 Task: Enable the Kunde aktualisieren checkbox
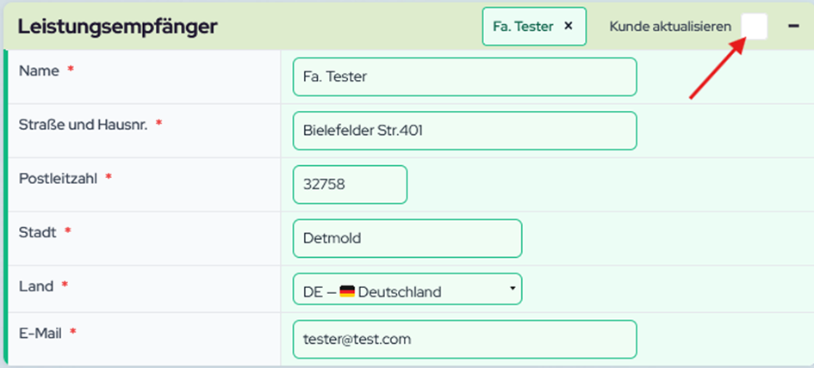pyautogui.click(x=754, y=26)
